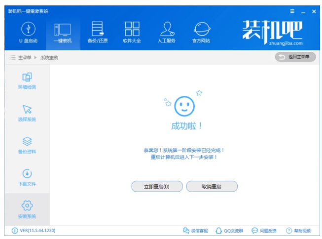Open 备份/还原 section

coord(97,32)
